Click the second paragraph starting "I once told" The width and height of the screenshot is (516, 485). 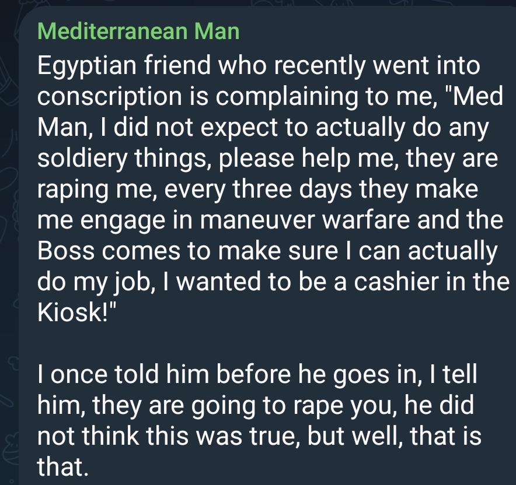(259, 420)
